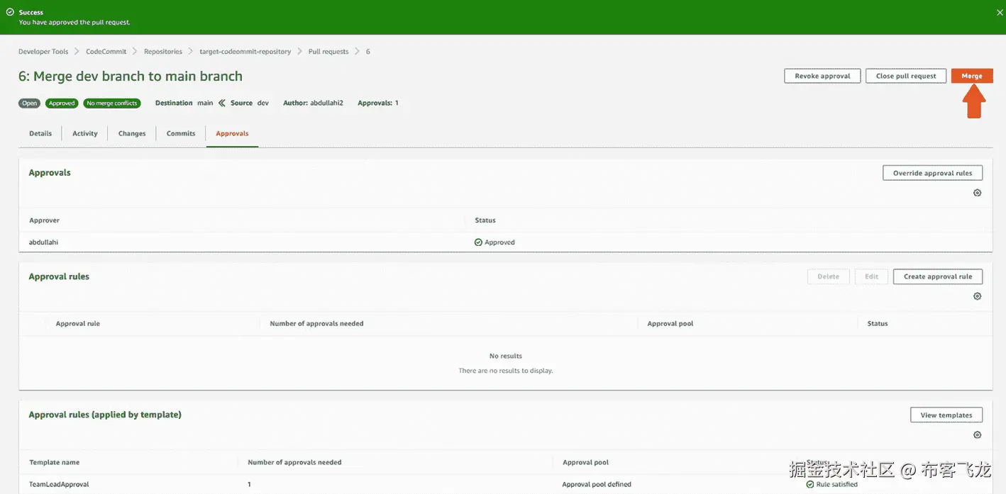Screen dimensions: 1006x494
Task: Switch to the Details tab
Action: point(40,133)
